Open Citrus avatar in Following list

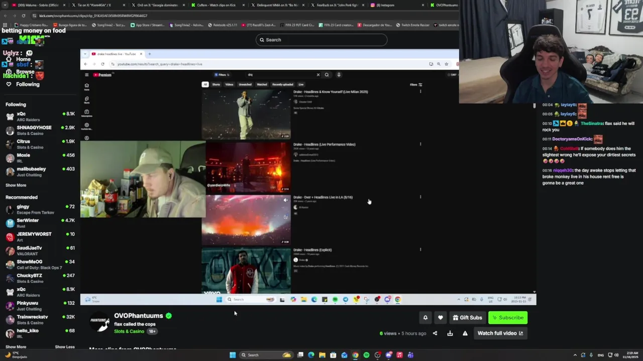coord(10,144)
